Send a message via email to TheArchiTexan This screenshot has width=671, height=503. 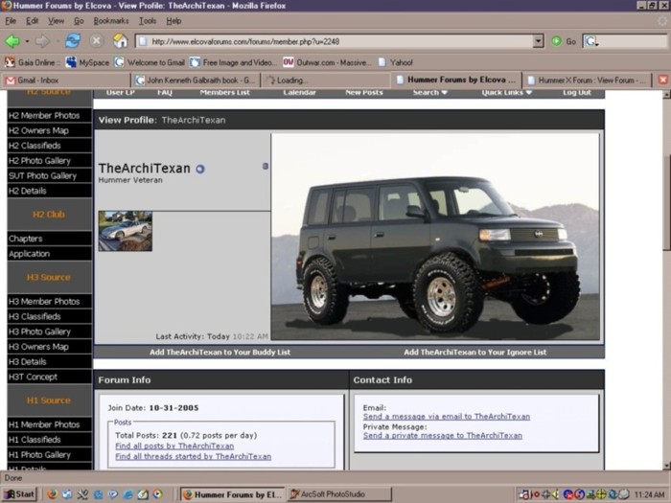click(447, 417)
